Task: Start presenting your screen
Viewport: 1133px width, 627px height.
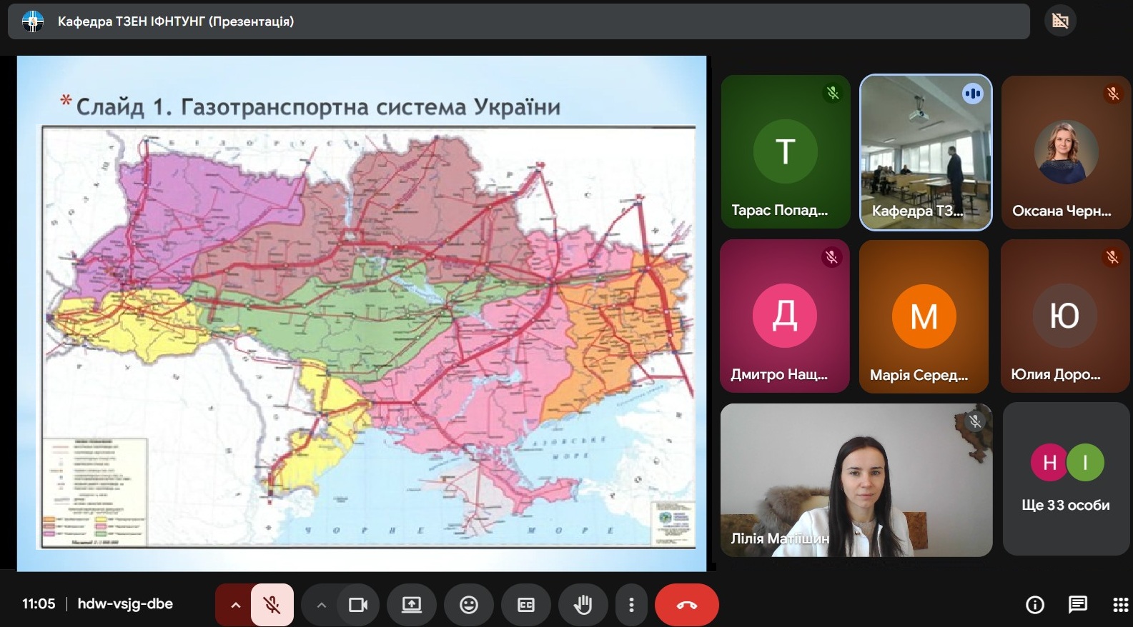Action: (412, 605)
